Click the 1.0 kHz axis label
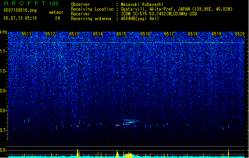The width and height of the screenshot is (249, 158). click(x=3, y=71)
